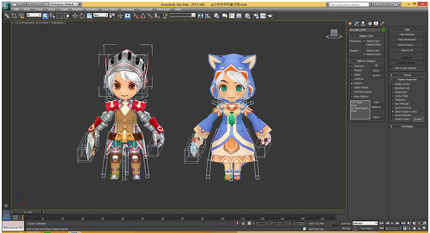Select the Link tool in main toolbar
The height and width of the screenshot is (233, 430).
pos(7,16)
